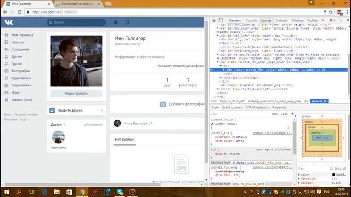Reload the page with the browser refresh button
This screenshot has height=197, width=351.
tap(20, 12)
